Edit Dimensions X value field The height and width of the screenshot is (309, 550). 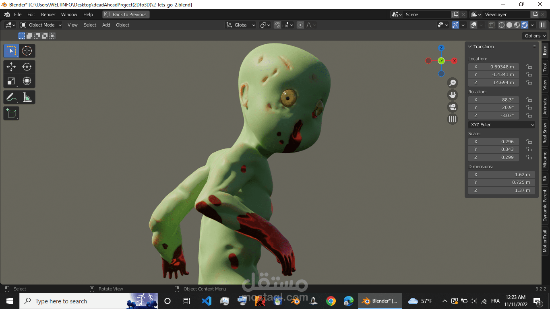coord(502,175)
